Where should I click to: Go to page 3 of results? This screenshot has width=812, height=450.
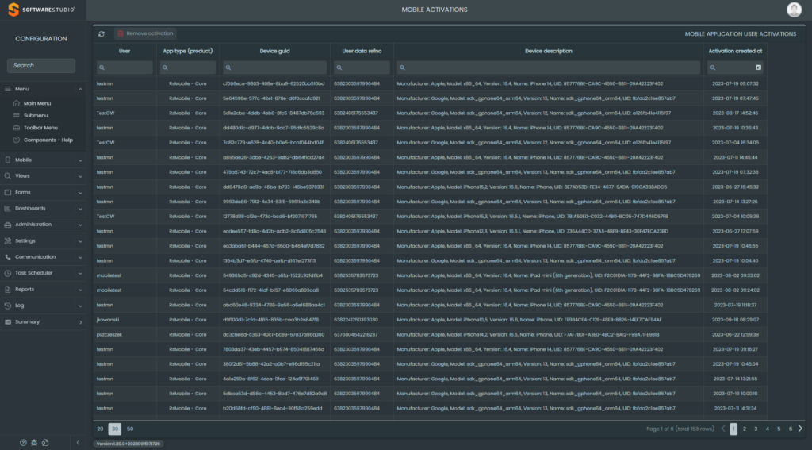click(x=756, y=429)
